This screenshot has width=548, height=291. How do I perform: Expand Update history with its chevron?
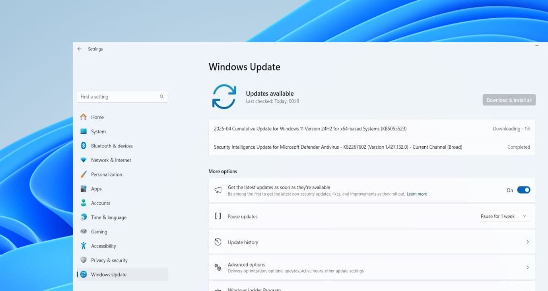(528, 242)
